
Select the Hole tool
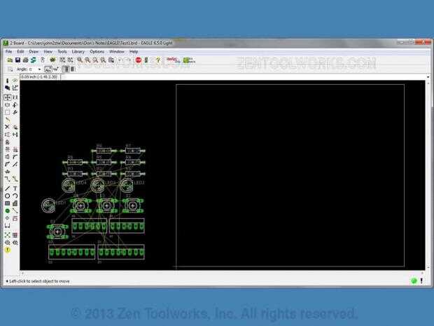[x=7, y=219]
